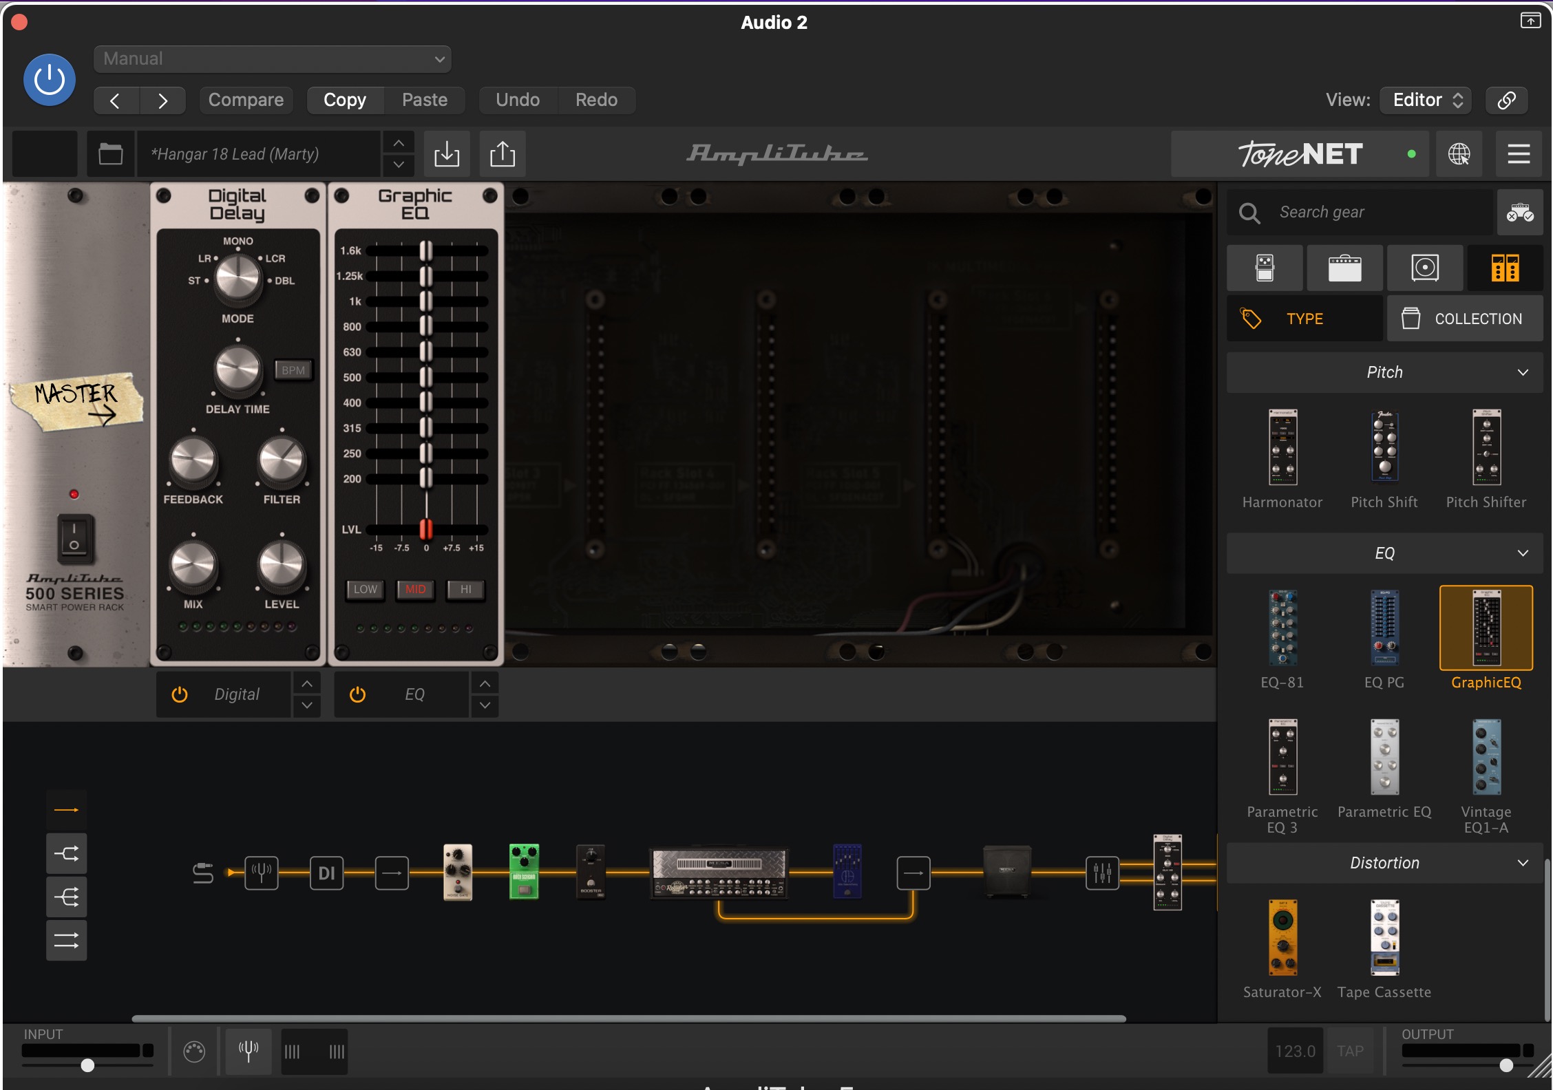Toggle the LOW band button on Graphic EQ

click(x=365, y=589)
